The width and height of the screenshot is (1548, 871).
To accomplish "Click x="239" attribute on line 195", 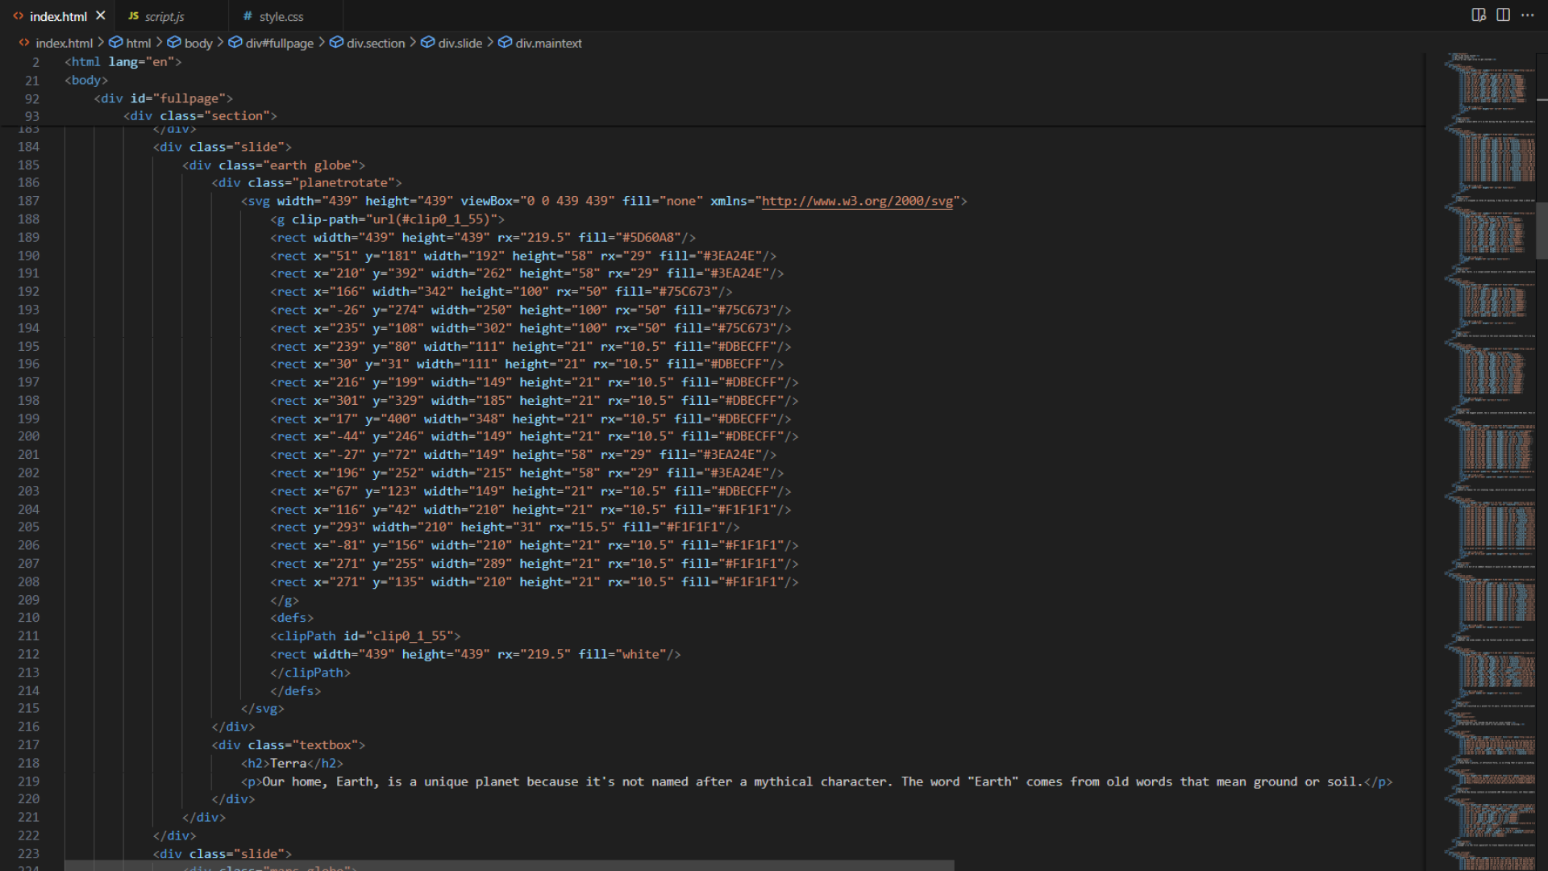I will pos(339,347).
